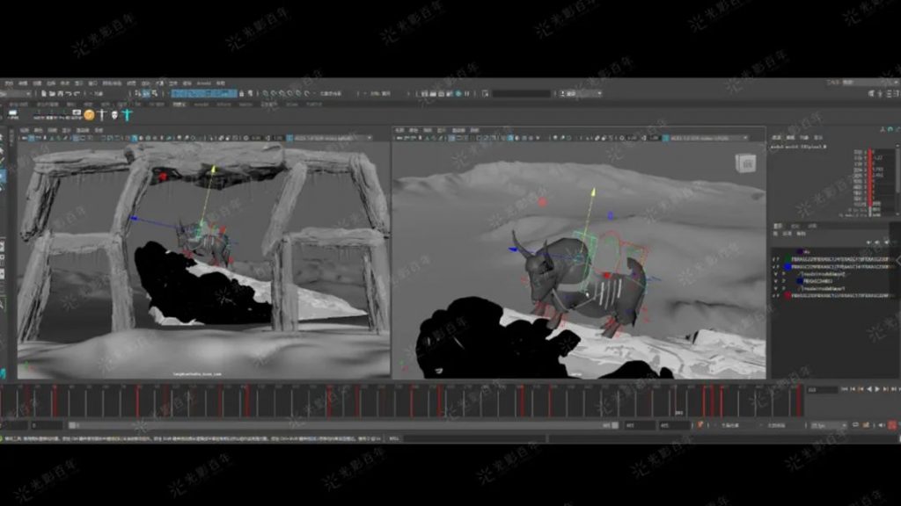Image resolution: width=901 pixels, height=506 pixels.
Task: Click the go to start playback button
Action: [844, 389]
